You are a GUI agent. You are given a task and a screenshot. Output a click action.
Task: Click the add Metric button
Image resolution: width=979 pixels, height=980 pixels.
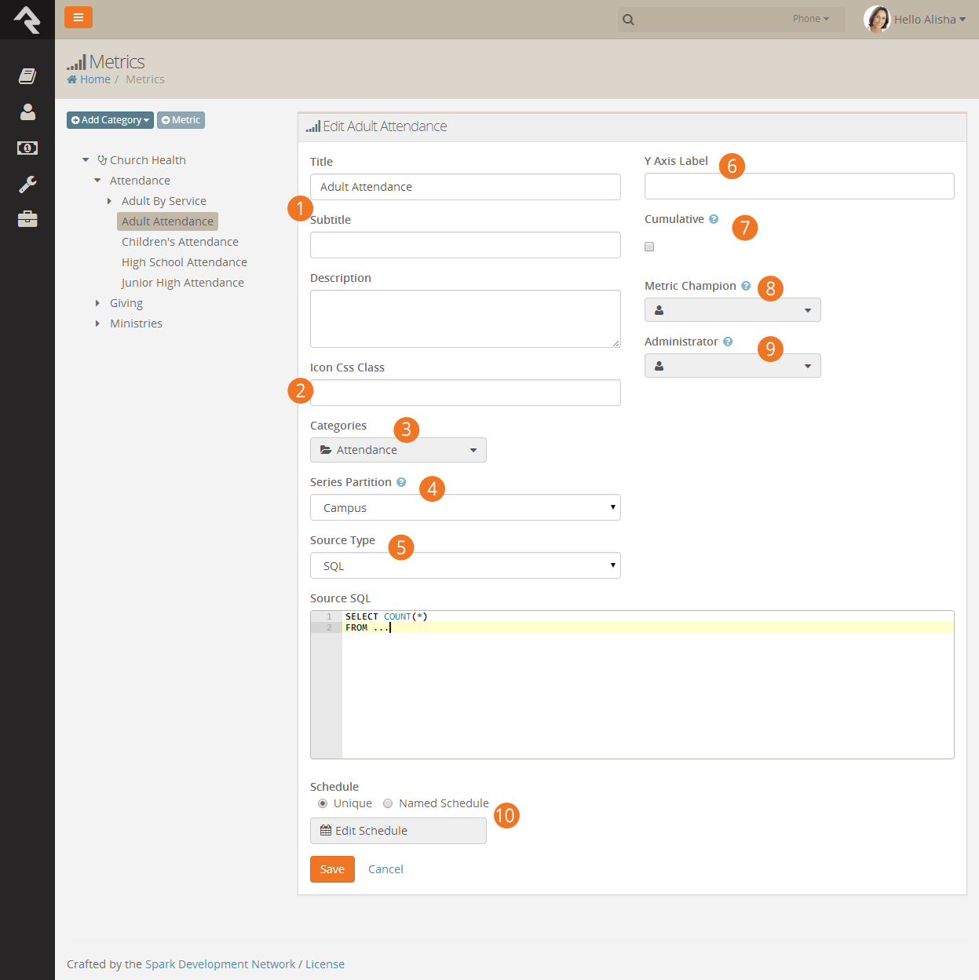click(x=181, y=120)
